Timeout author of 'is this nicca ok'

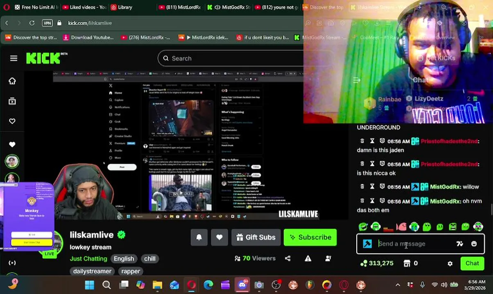tap(372, 164)
